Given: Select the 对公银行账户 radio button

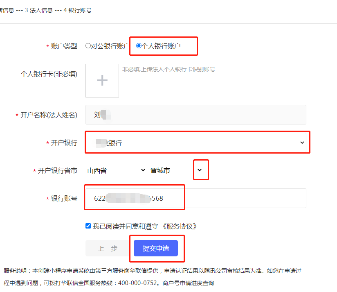Looking at the screenshot, I should click(88, 46).
